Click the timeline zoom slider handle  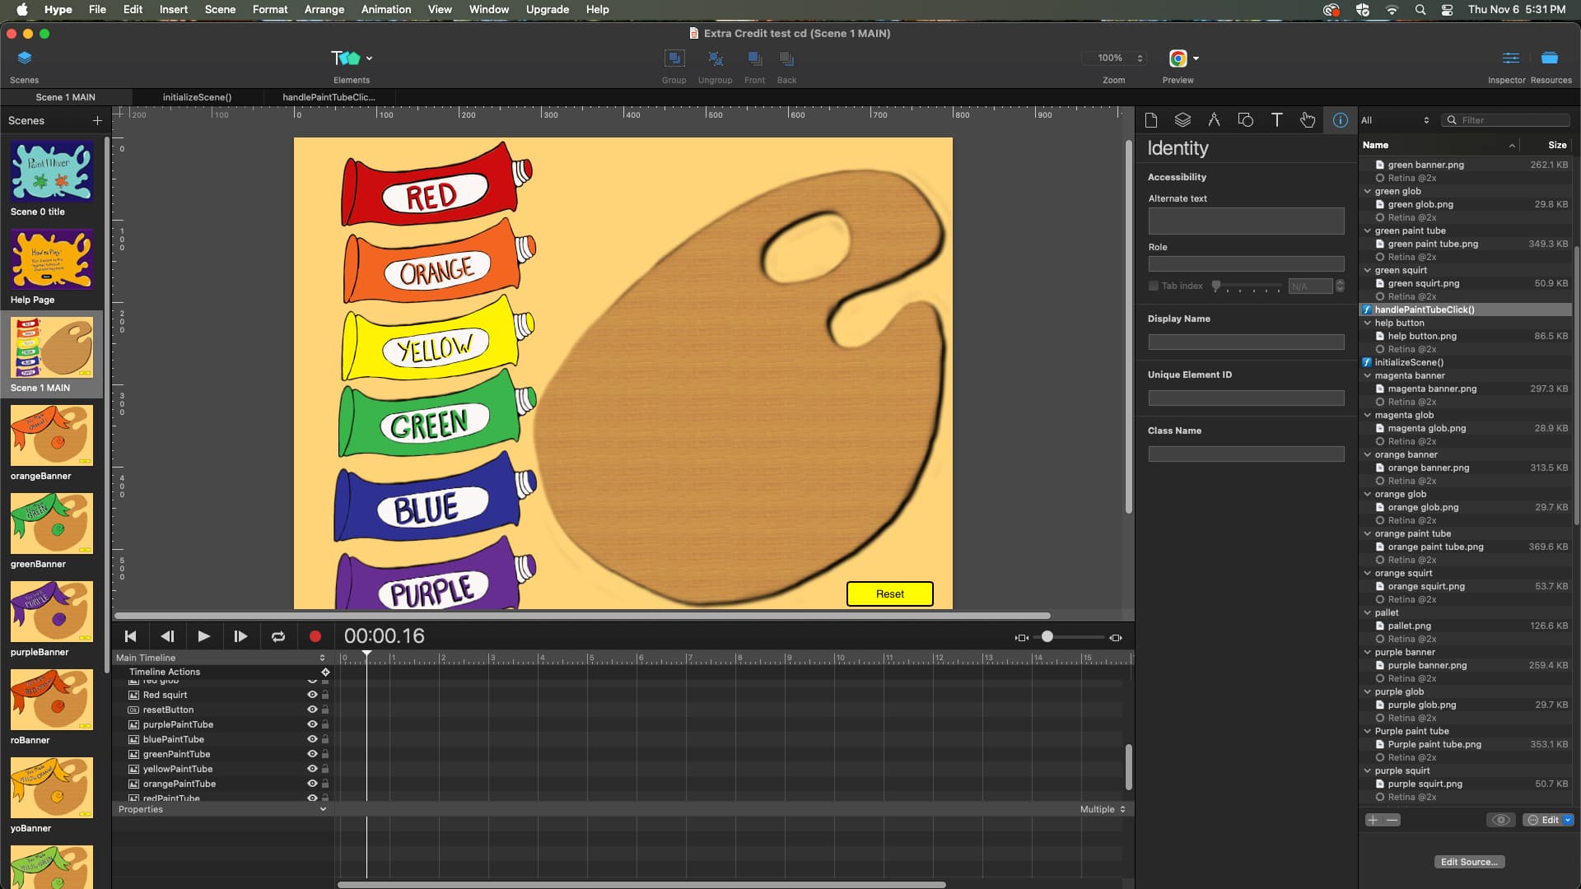1047,637
